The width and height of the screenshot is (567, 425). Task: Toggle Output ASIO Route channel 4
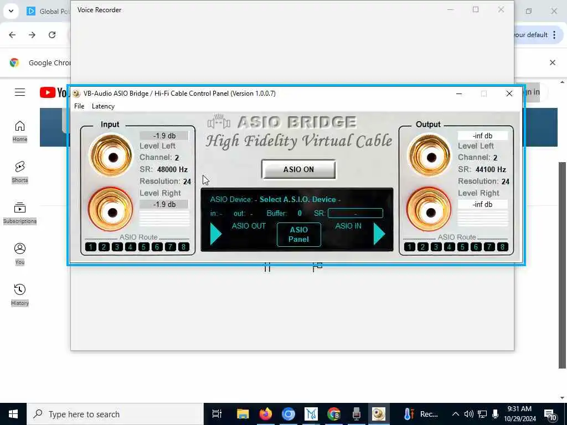coord(449,247)
